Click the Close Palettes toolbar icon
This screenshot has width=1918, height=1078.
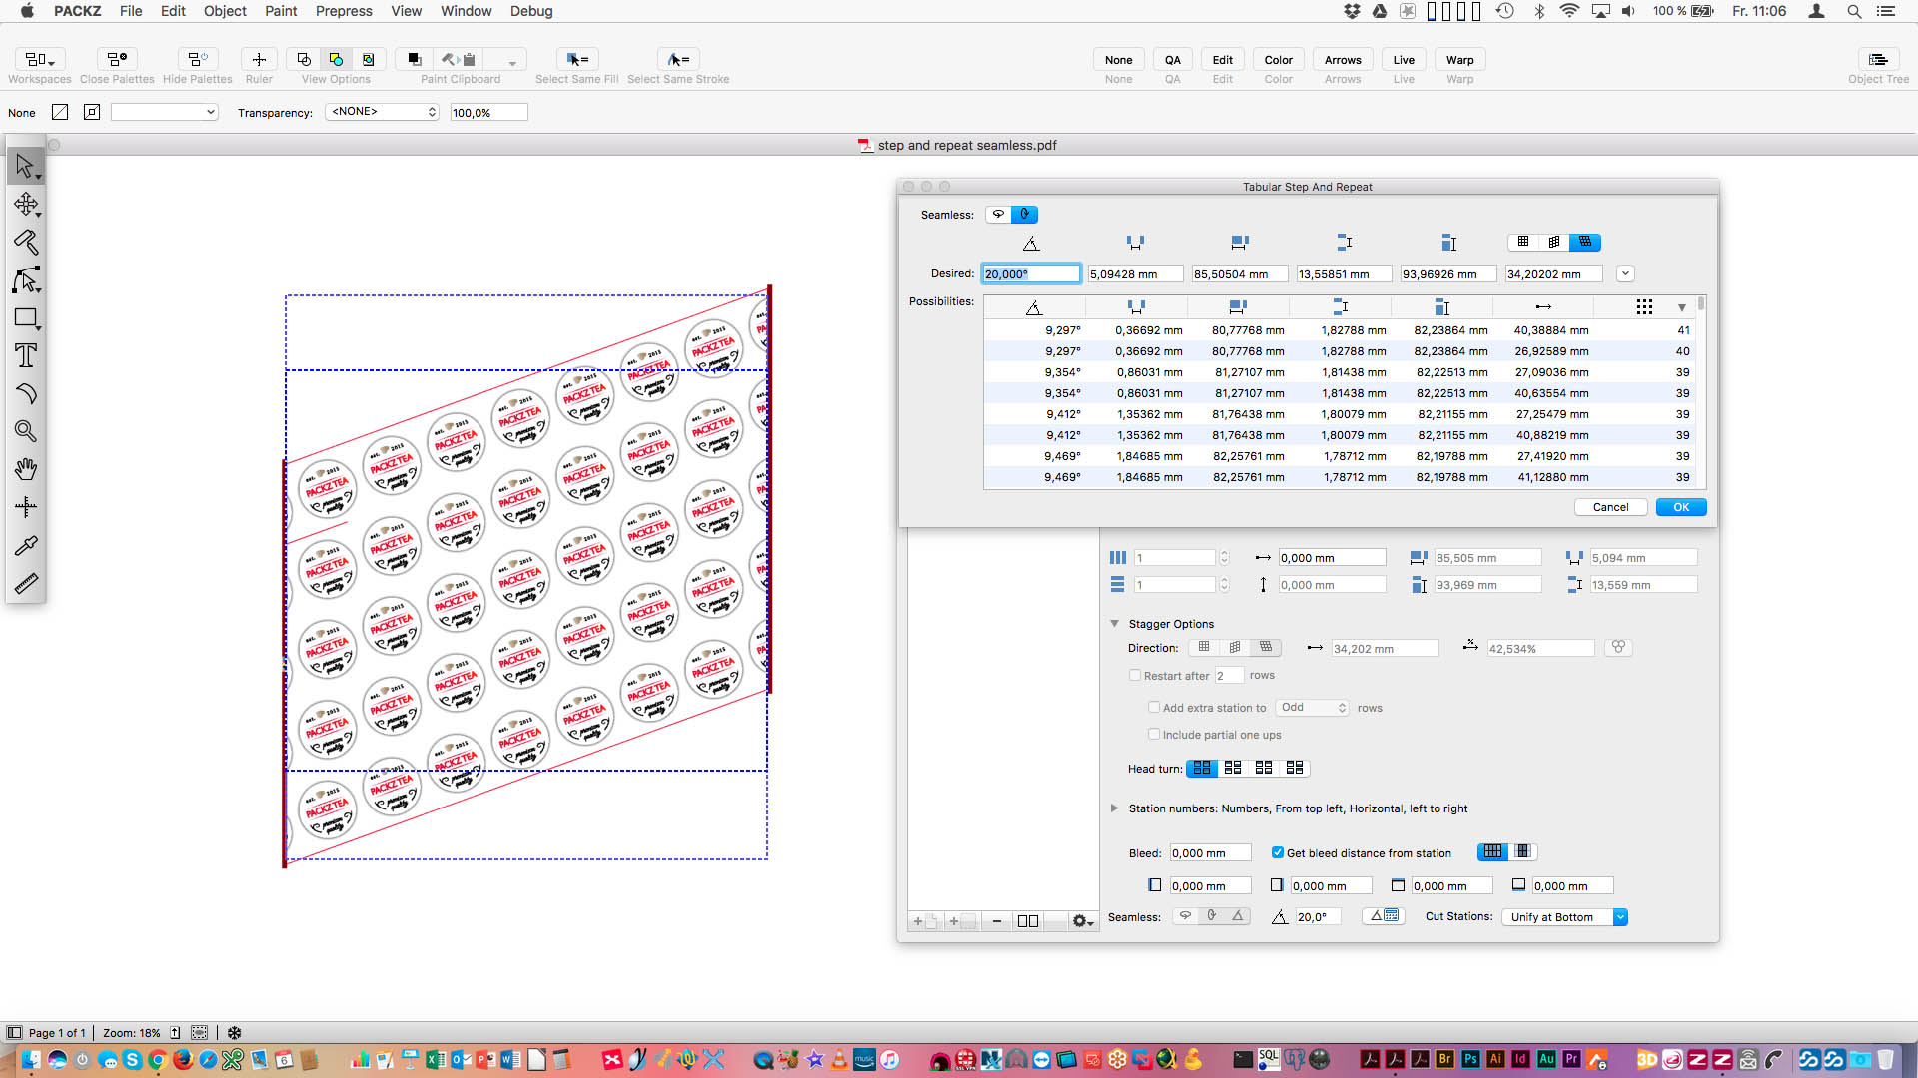(x=117, y=60)
